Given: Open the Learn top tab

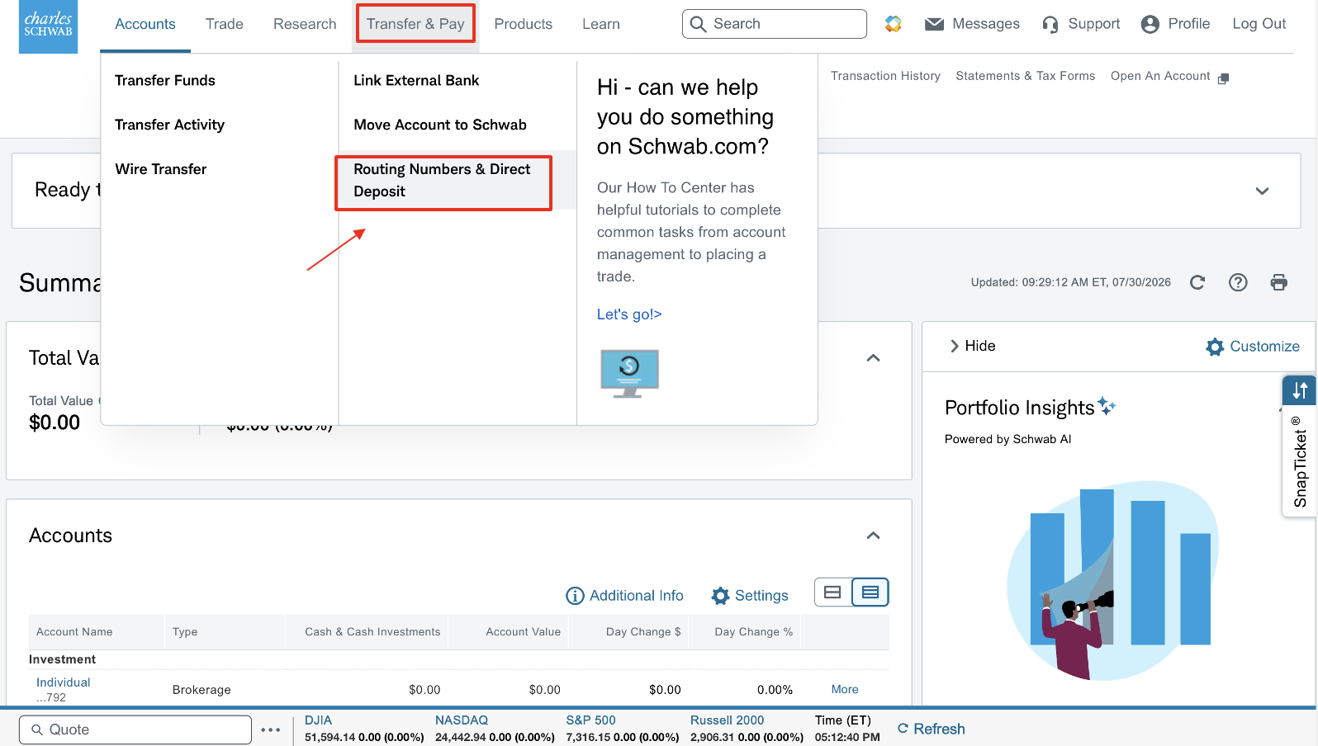Looking at the screenshot, I should pyautogui.click(x=601, y=24).
